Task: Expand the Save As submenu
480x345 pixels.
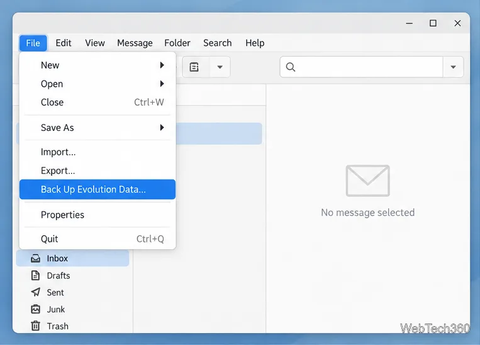Action: [x=98, y=127]
